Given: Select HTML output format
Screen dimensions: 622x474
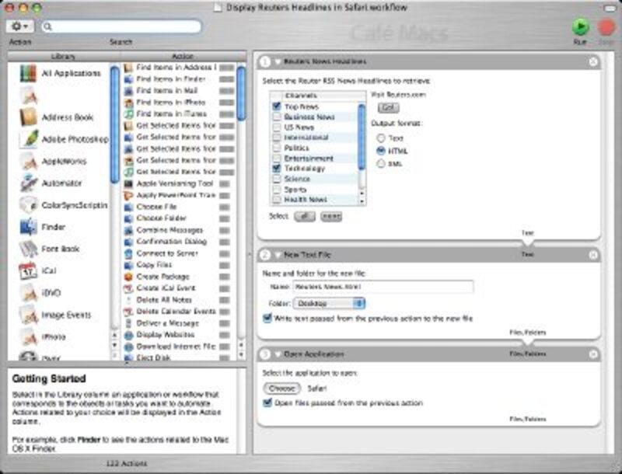Looking at the screenshot, I should pyautogui.click(x=381, y=151).
